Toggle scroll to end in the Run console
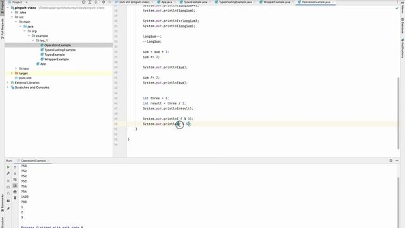The width and height of the screenshot is (405, 228). tap(15, 186)
